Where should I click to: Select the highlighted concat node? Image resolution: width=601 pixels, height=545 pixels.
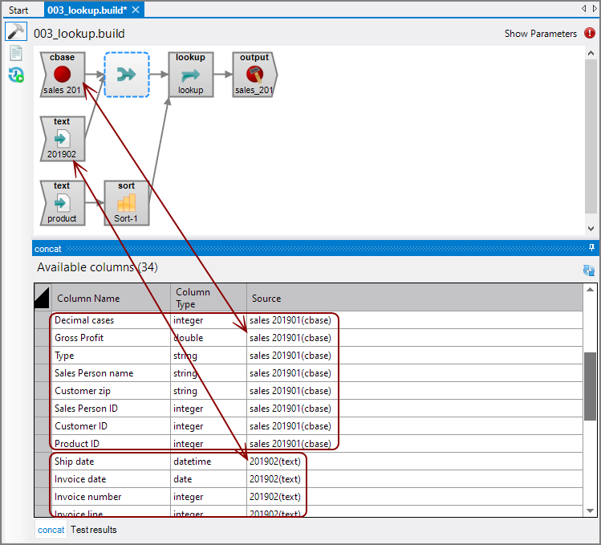127,75
